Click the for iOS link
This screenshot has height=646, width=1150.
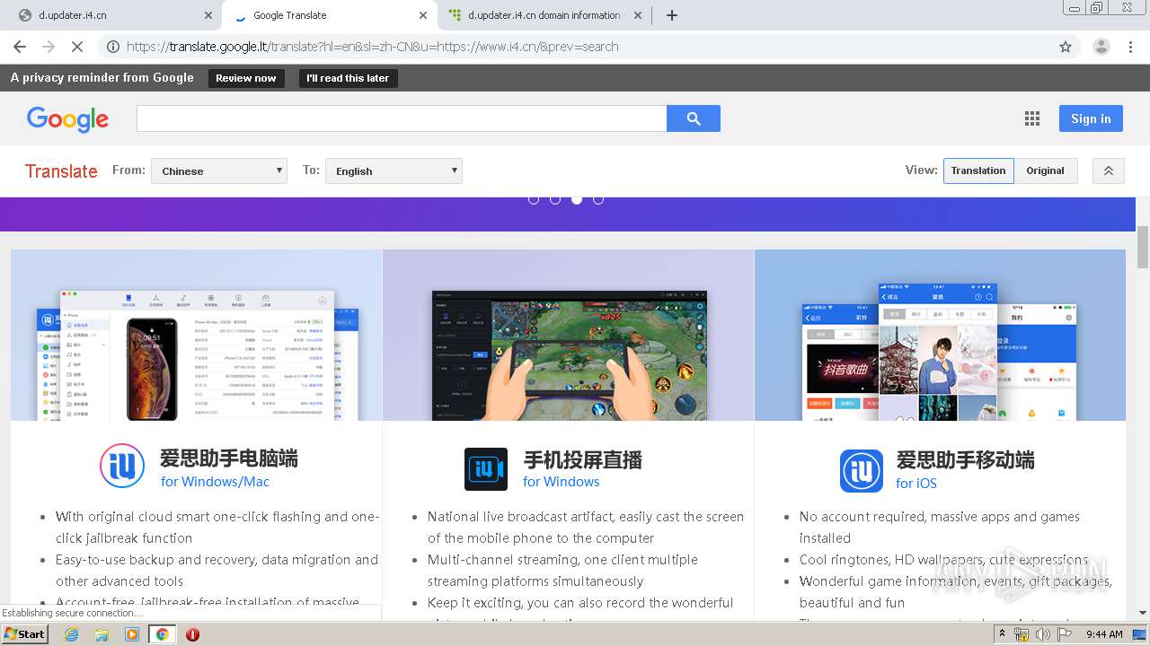point(916,484)
